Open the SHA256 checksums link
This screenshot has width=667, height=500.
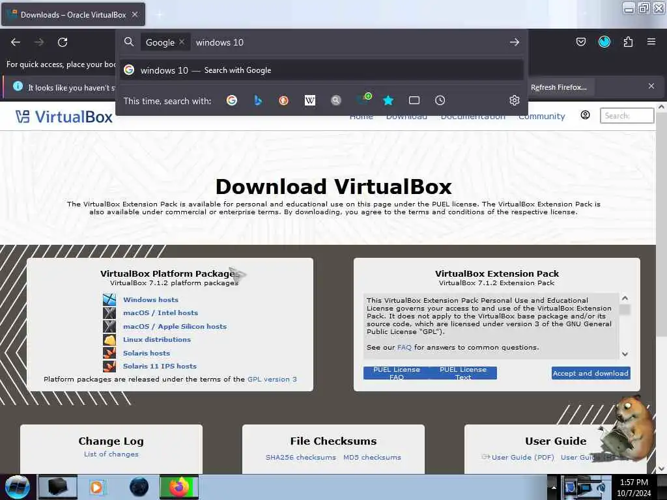pos(301,457)
